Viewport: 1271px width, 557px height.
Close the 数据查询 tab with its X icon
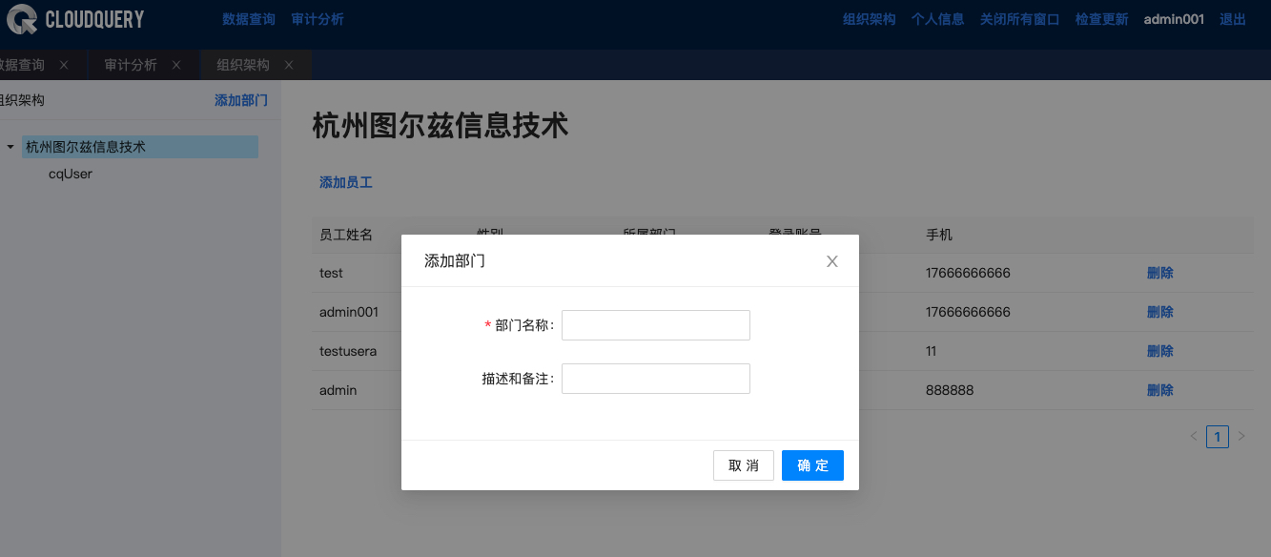click(x=62, y=65)
